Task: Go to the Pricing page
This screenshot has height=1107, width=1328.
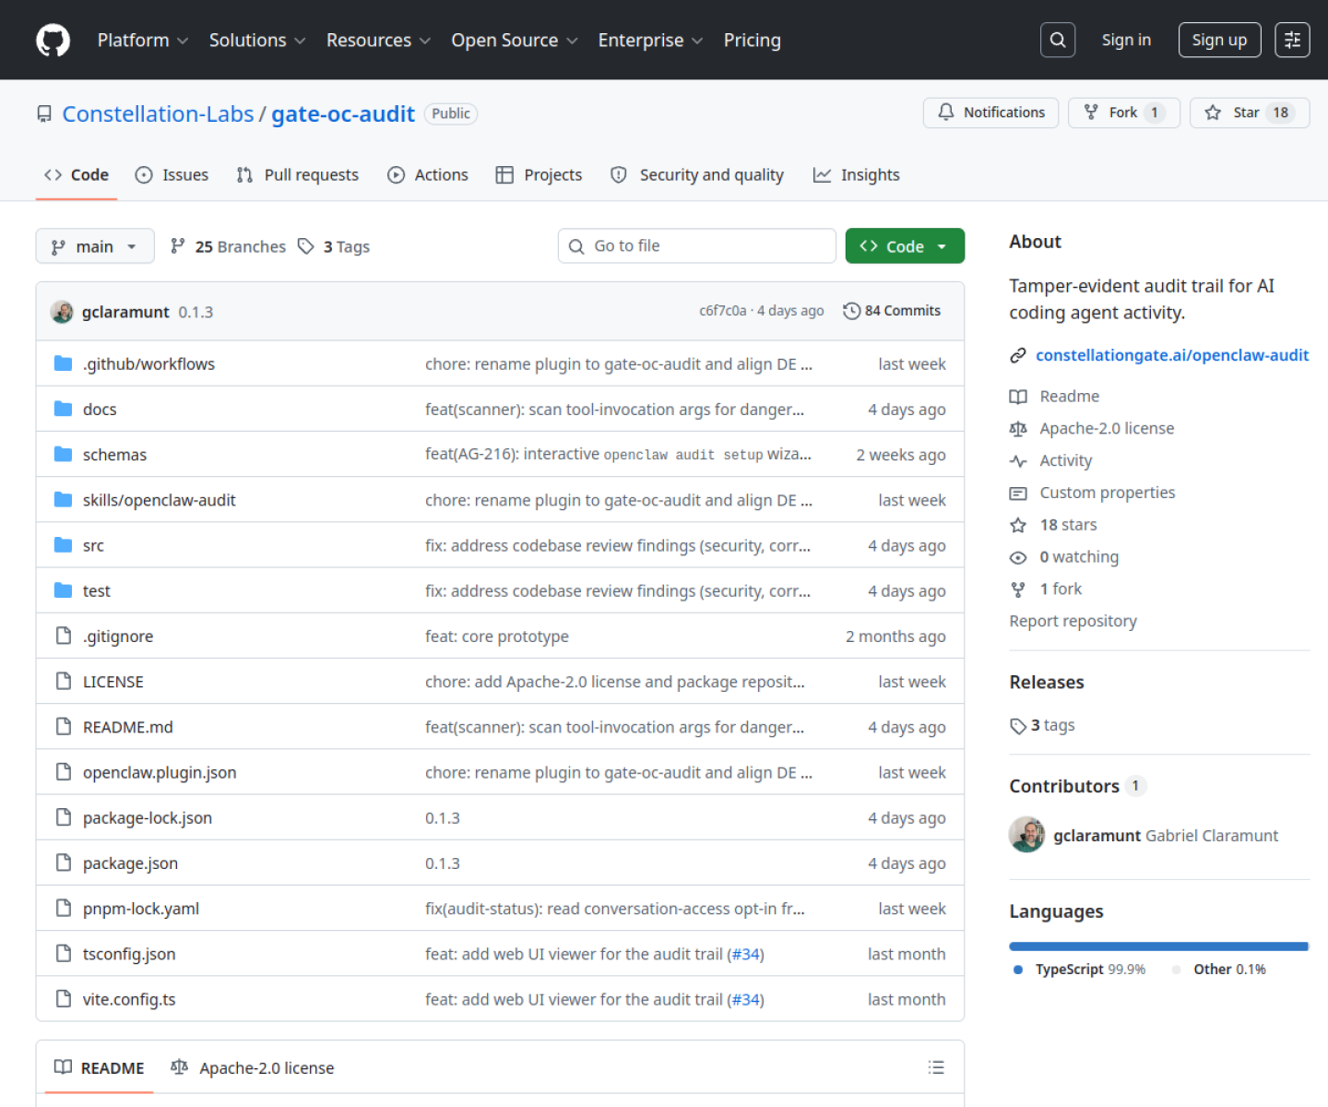Action: click(752, 41)
